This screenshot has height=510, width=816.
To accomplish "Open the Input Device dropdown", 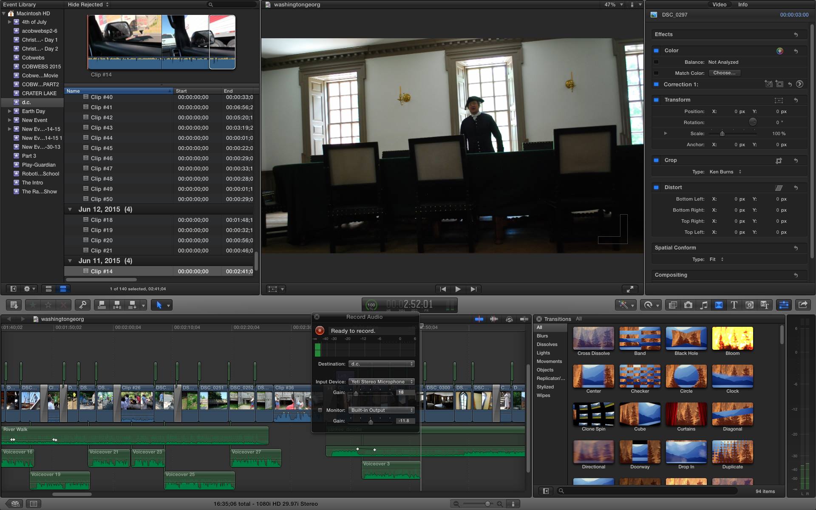I will pos(381,382).
